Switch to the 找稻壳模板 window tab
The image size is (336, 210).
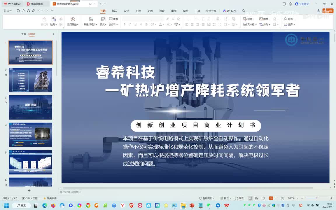click(x=37, y=4)
